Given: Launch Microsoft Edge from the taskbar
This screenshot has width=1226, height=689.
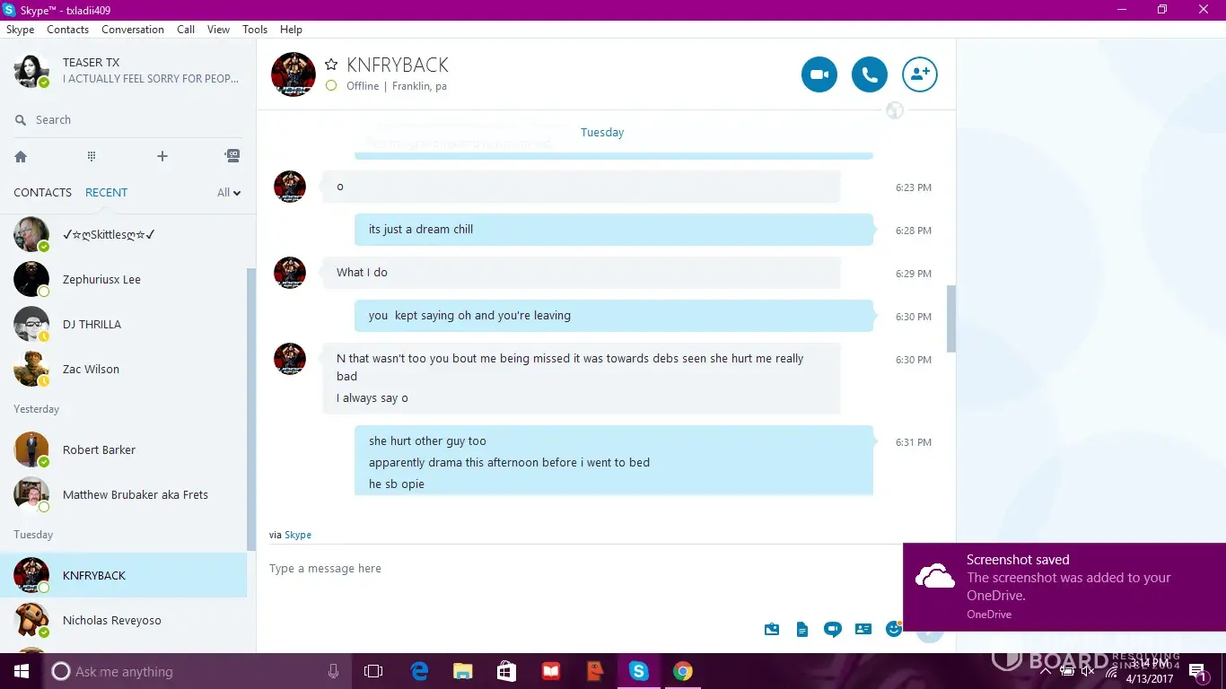Looking at the screenshot, I should [419, 671].
